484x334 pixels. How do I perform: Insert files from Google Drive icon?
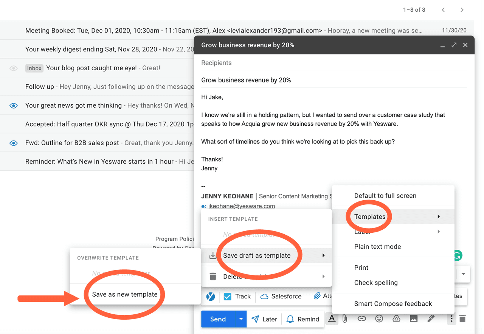coord(396,319)
